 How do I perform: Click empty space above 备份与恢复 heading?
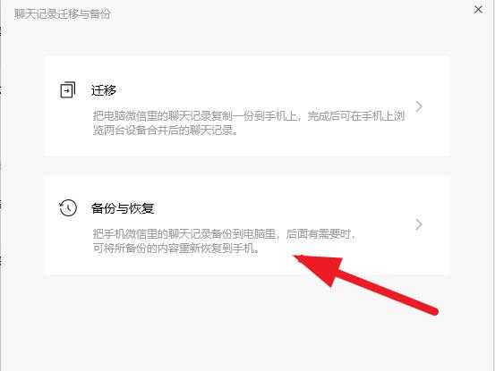tap(247, 187)
